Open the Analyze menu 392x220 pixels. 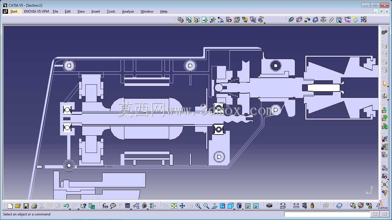(x=128, y=11)
